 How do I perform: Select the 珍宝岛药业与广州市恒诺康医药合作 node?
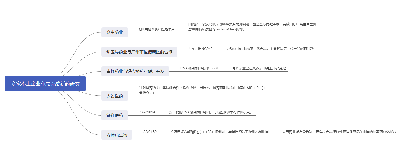coord(139,52)
